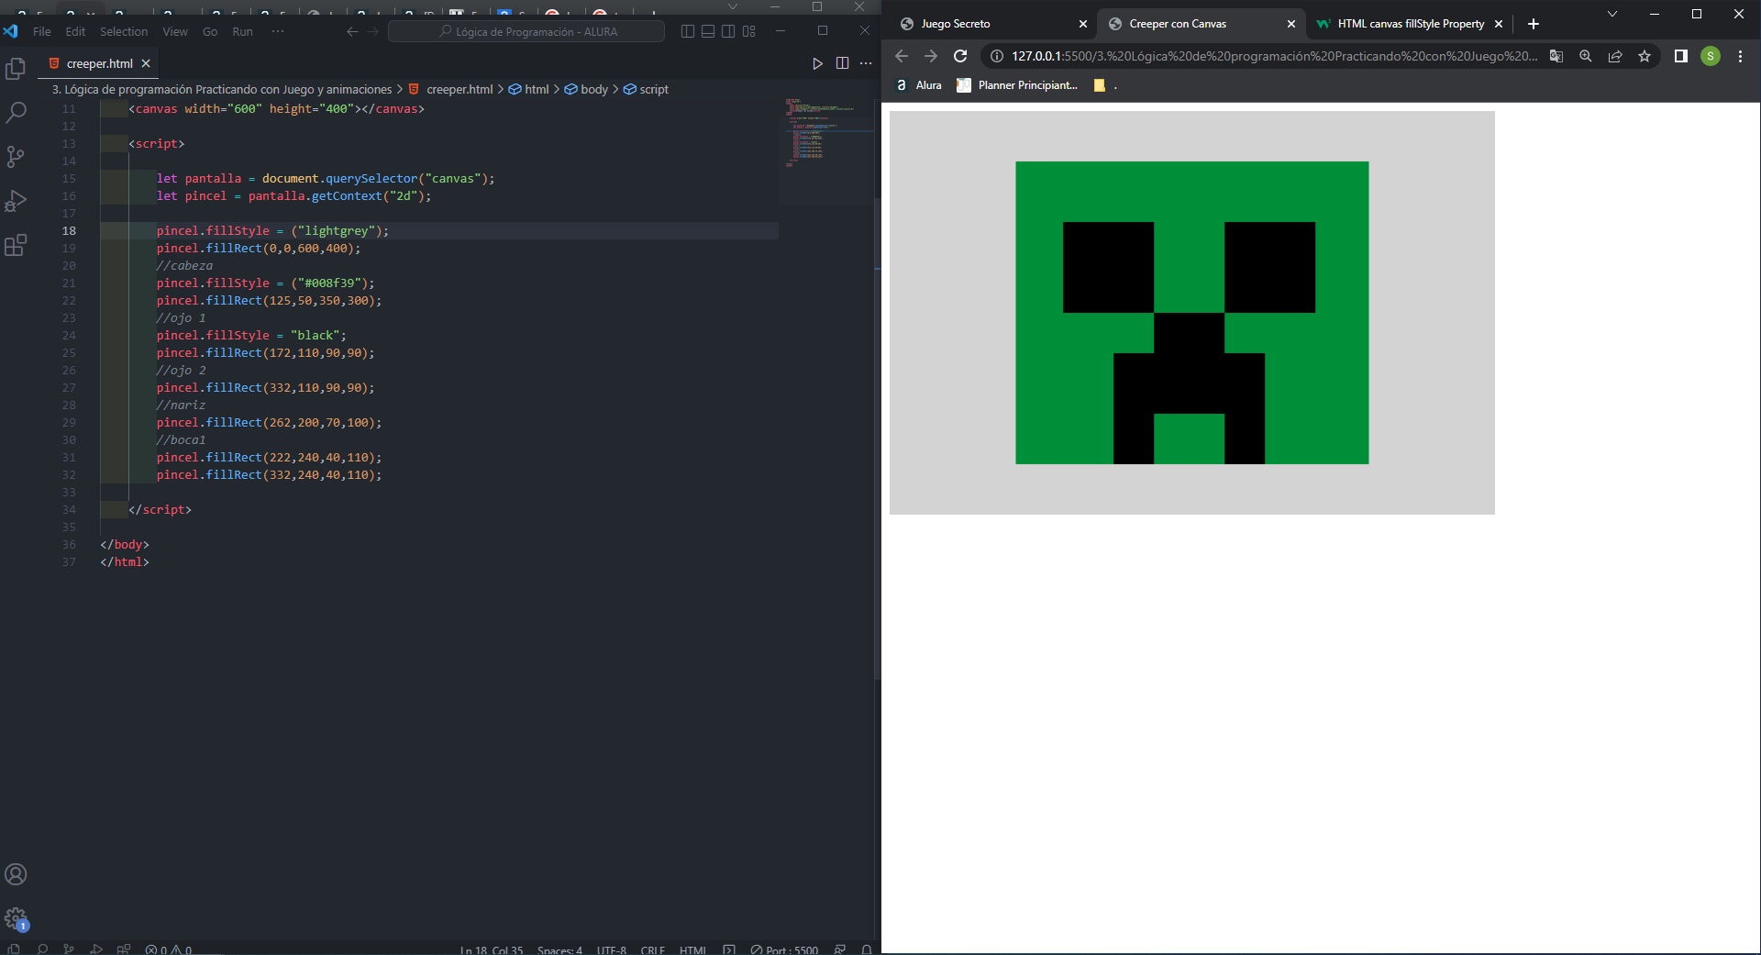Image resolution: width=1761 pixels, height=955 pixels.
Task: Click the body breadcrumb
Action: point(586,89)
